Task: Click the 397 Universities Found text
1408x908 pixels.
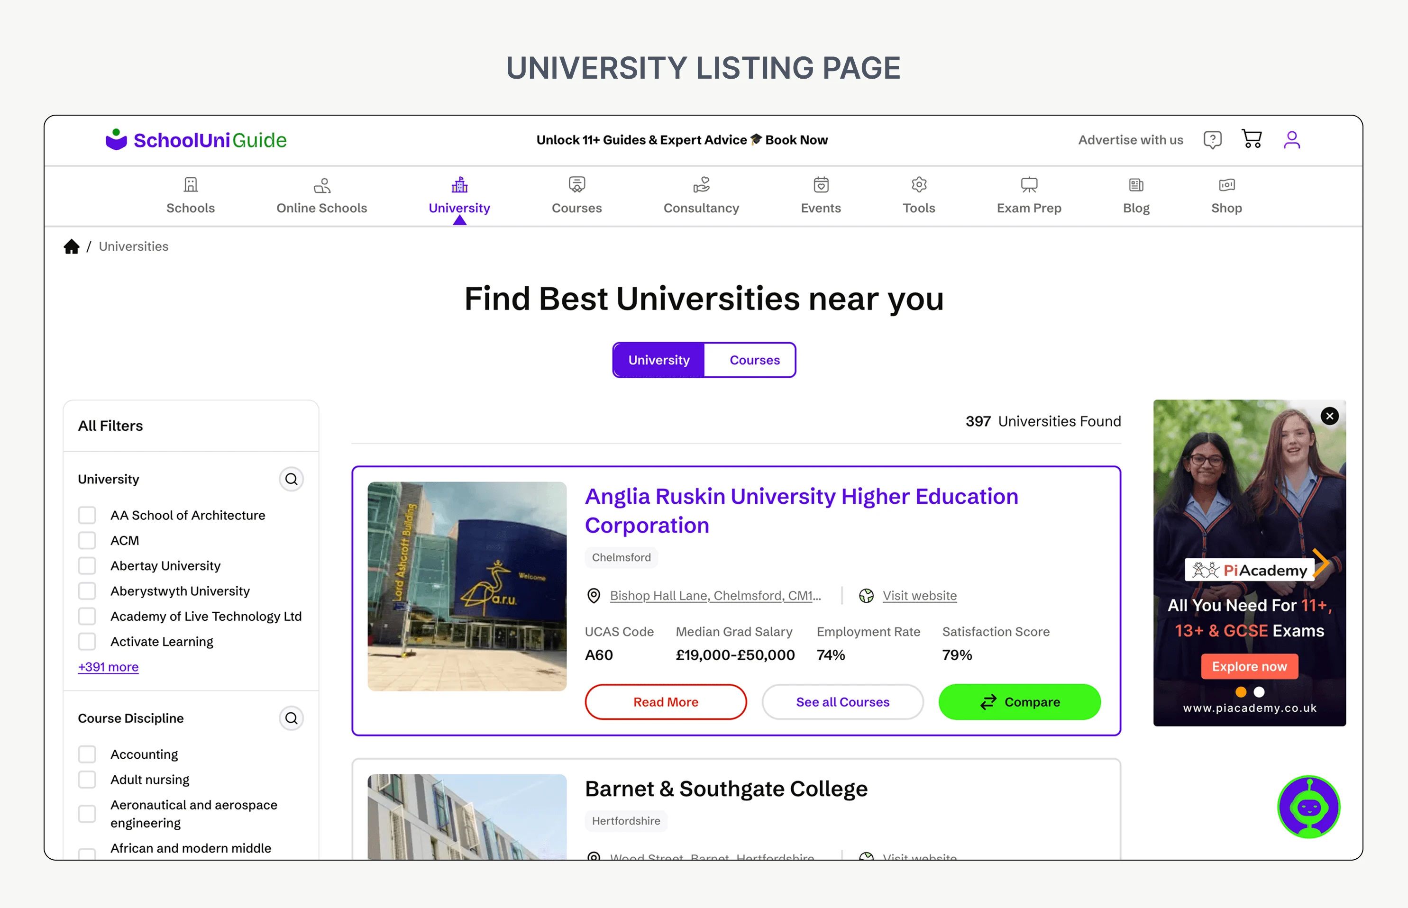Action: (x=1043, y=421)
